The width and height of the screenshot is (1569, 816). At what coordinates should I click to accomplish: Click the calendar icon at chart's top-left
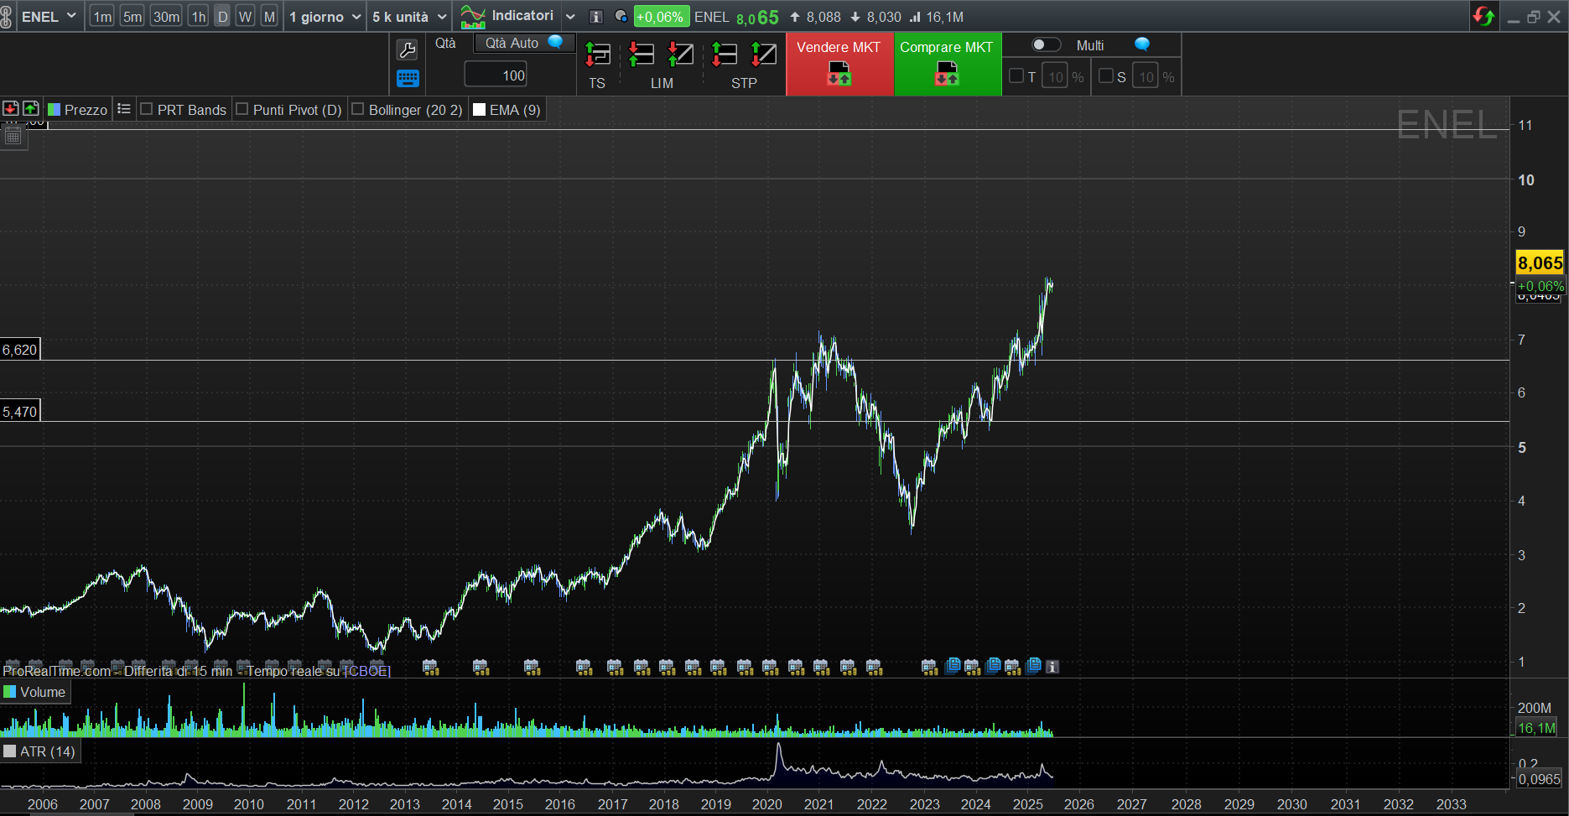(x=13, y=136)
